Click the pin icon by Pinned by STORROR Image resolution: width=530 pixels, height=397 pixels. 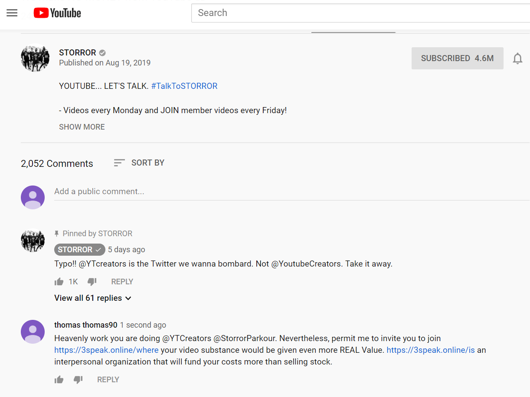pos(56,234)
